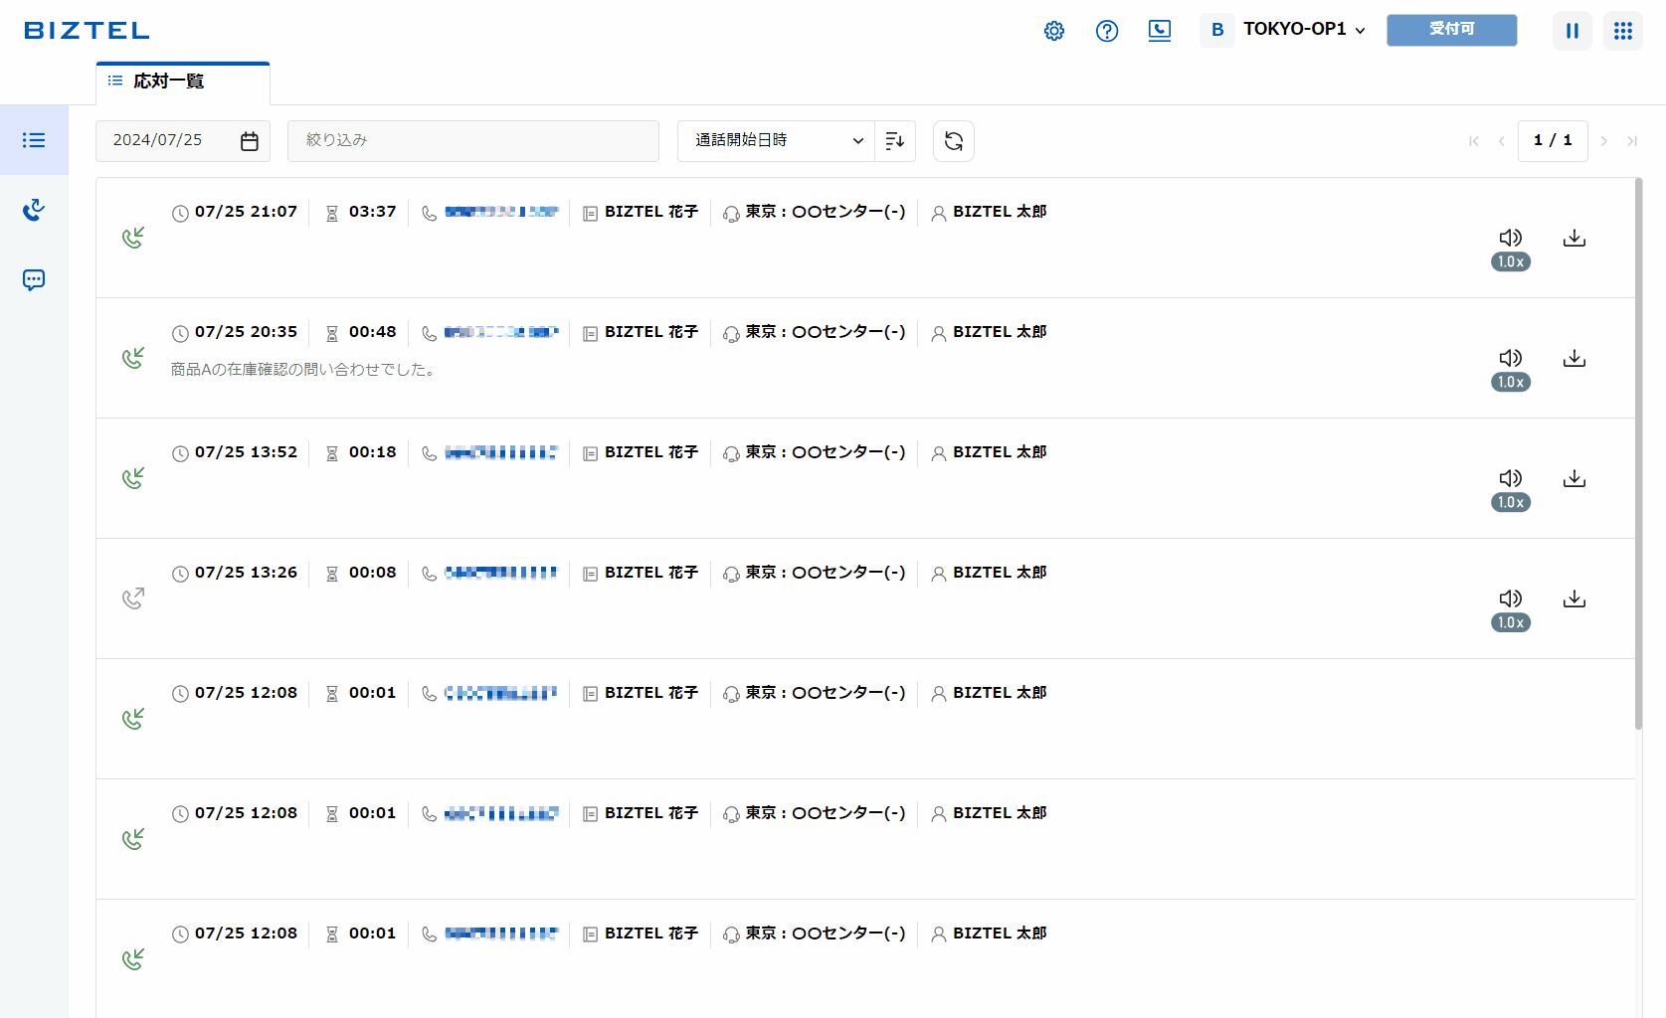Toggle the sort order direction button

pyautogui.click(x=895, y=141)
